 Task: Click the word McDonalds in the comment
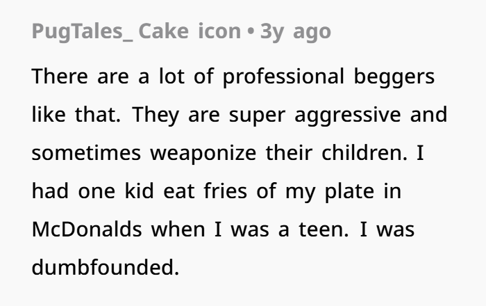(87, 229)
